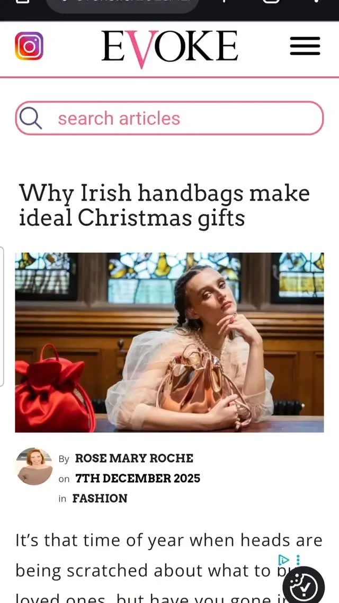Focus the search articles field

tap(169, 118)
